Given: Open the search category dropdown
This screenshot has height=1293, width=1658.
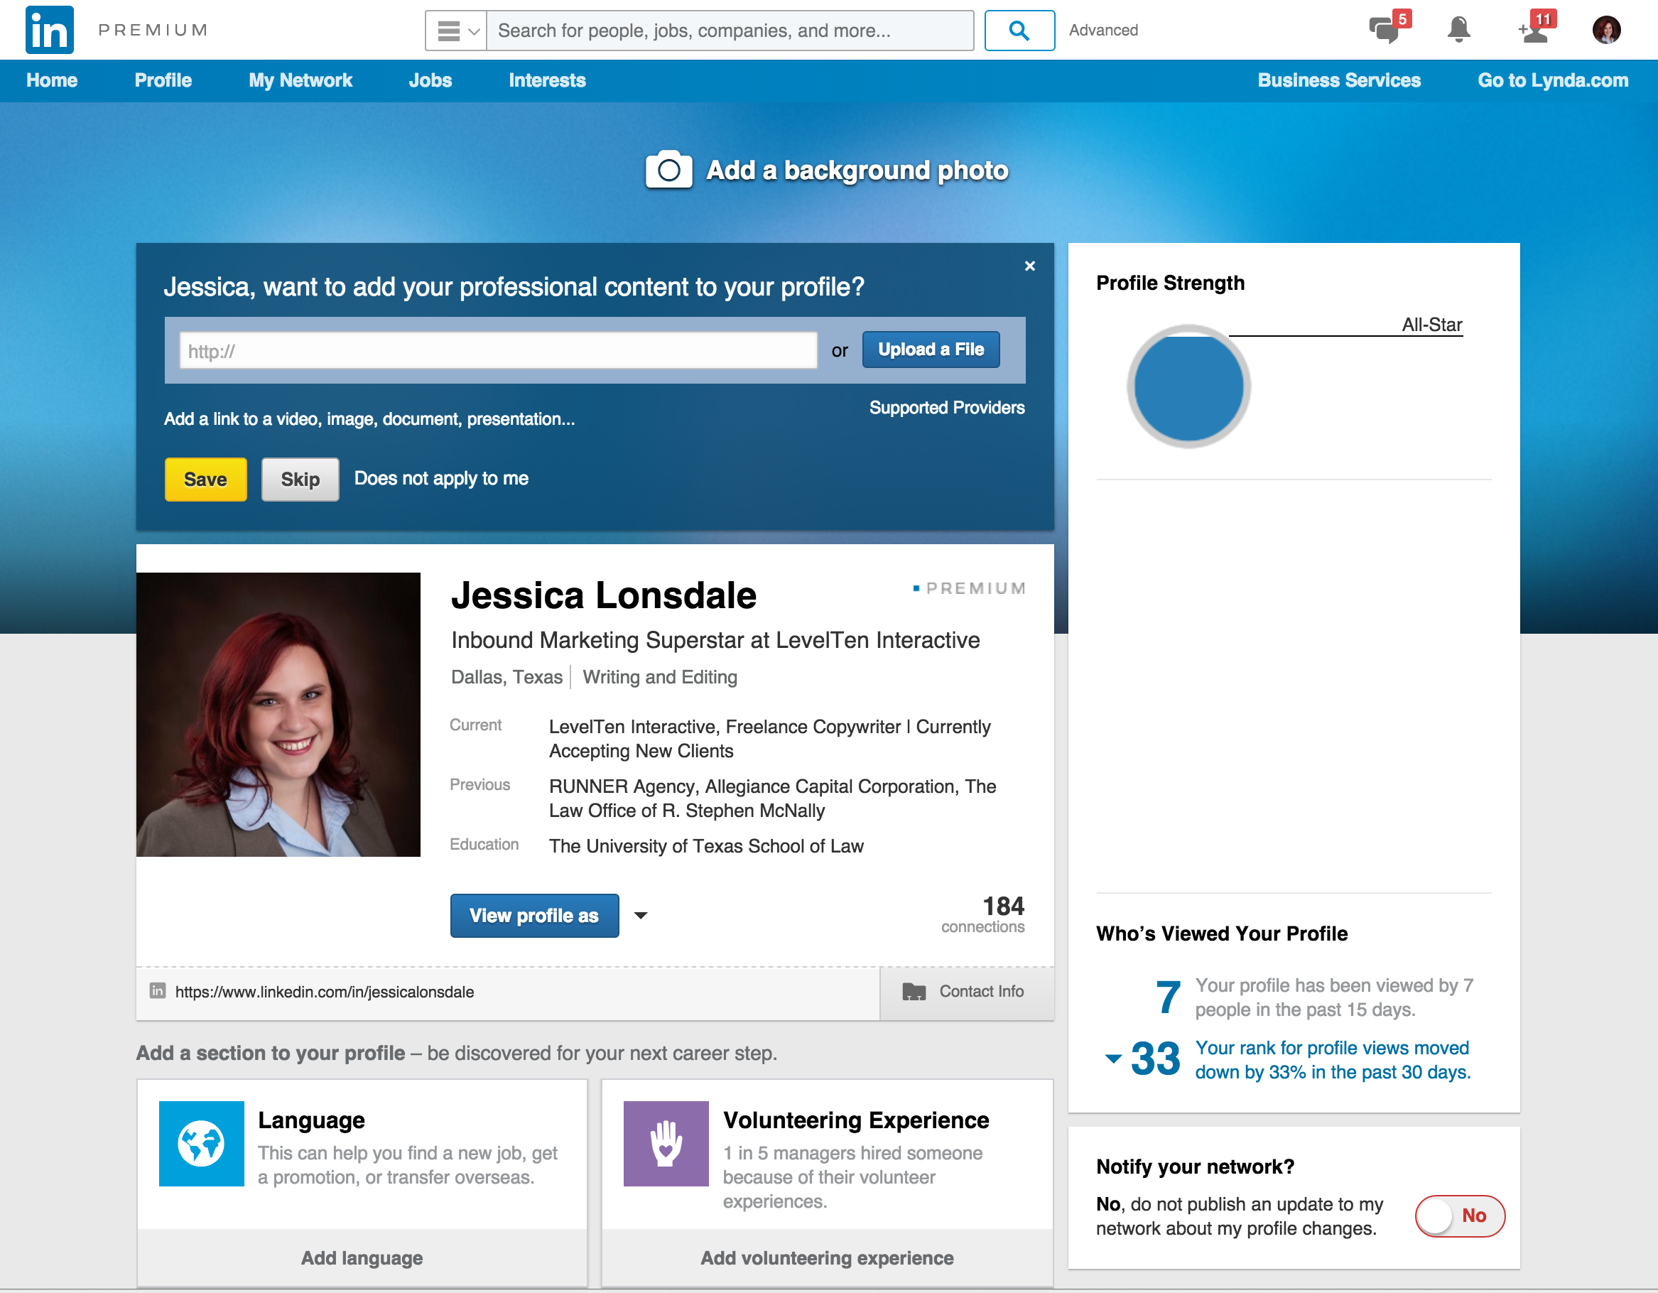Looking at the screenshot, I should [x=455, y=31].
